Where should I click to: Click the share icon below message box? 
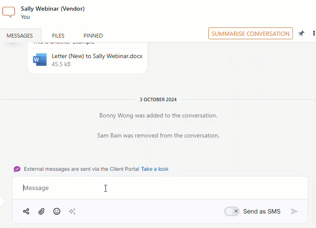click(x=26, y=211)
